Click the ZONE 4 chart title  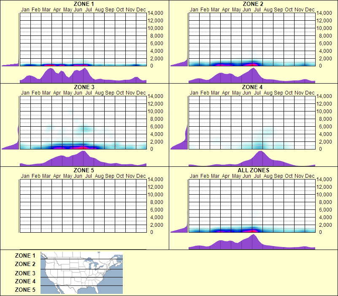252,87
